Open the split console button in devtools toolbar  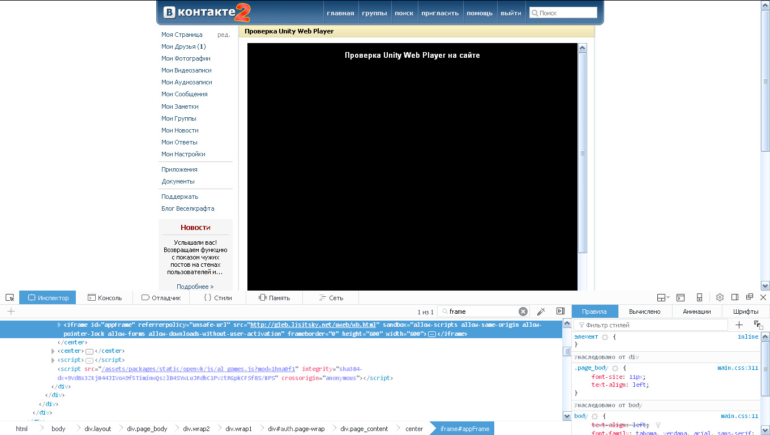pos(681,297)
